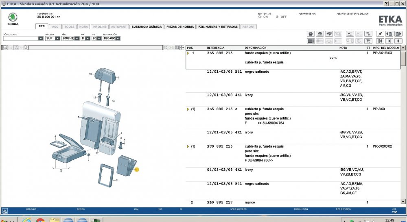Click the Referencia column header
The height and width of the screenshot is (222, 407).
pos(216,48)
